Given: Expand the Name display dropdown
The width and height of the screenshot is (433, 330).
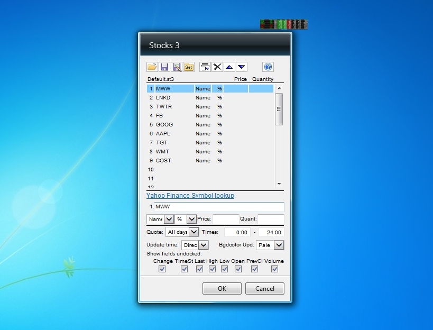Looking at the screenshot, I should click(169, 219).
